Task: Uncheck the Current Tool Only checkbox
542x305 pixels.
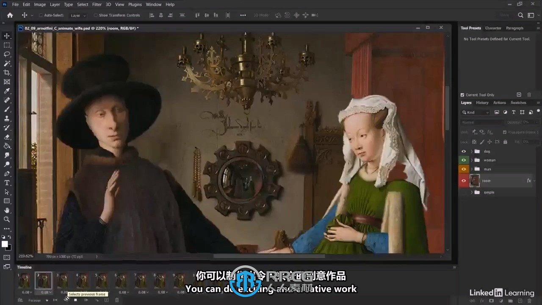Action: [x=462, y=95]
